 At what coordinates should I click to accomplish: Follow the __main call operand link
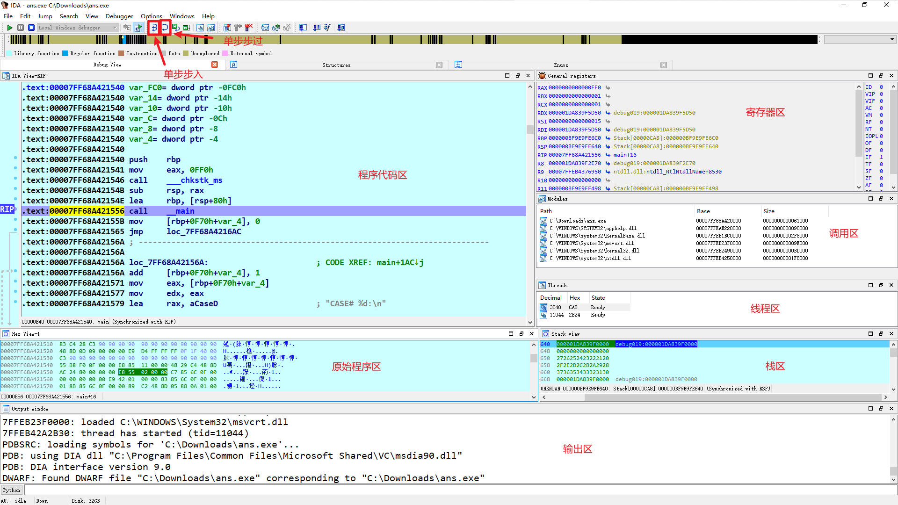(x=181, y=211)
